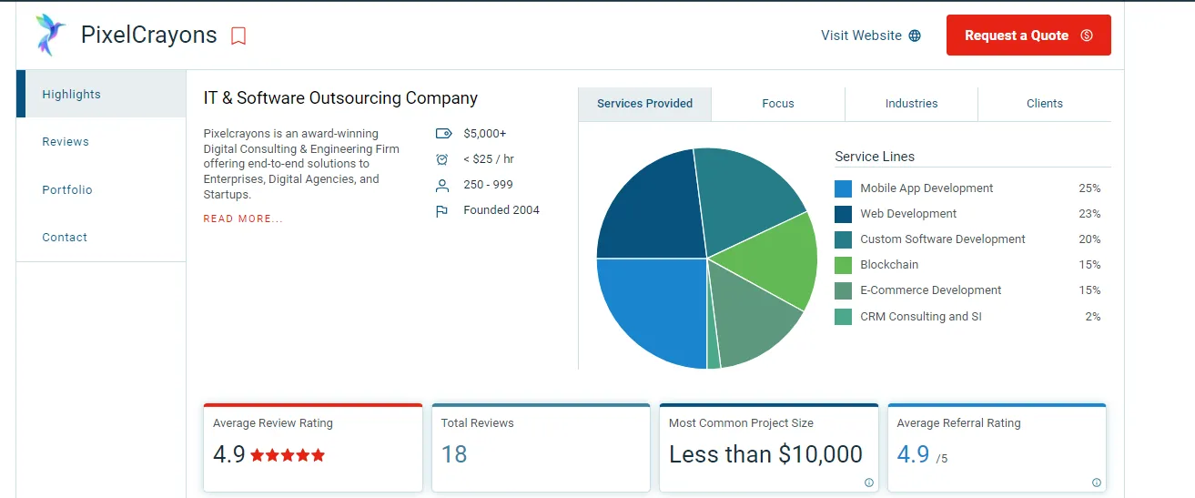This screenshot has width=1195, height=498.
Task: Click the Average Review Rating 4.9 value
Action: [x=229, y=454]
